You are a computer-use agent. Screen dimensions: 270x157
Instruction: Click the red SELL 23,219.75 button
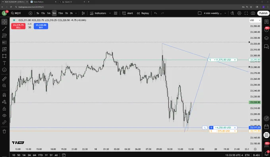(x=18, y=26)
